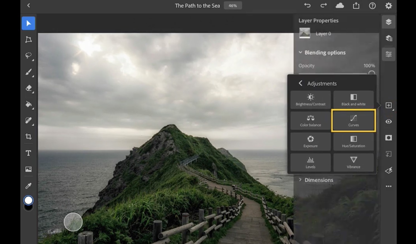Select the Brush tool
416x244 pixels.
pyautogui.click(x=28, y=72)
